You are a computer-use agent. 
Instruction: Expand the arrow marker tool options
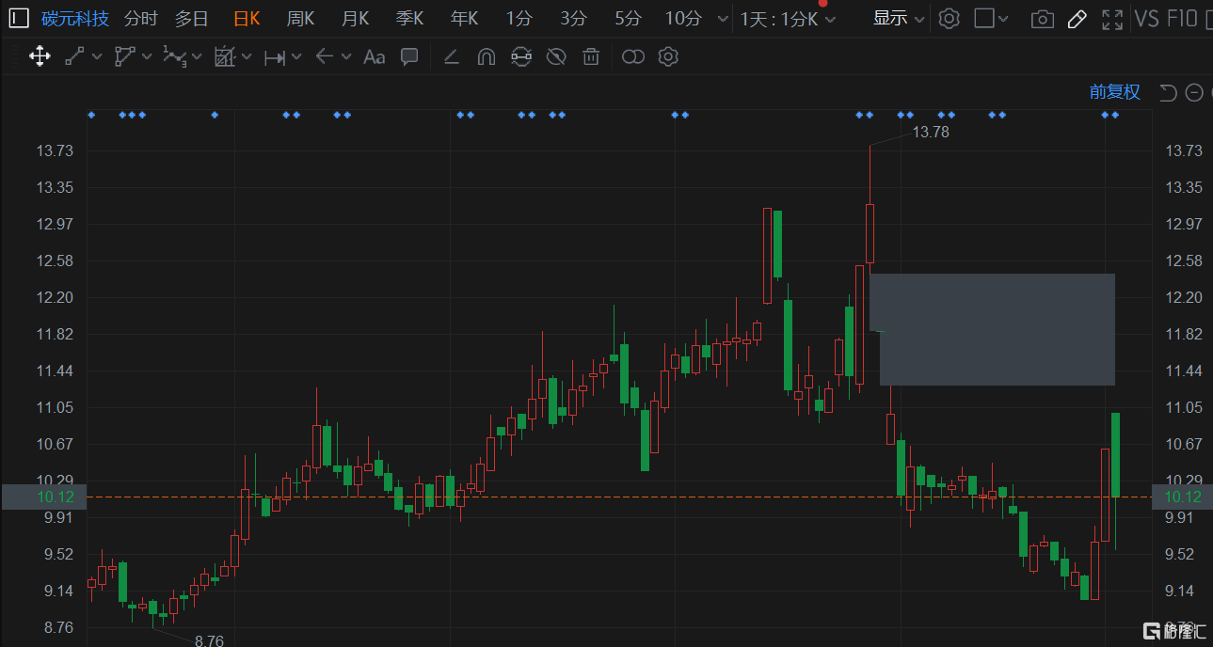(x=346, y=56)
